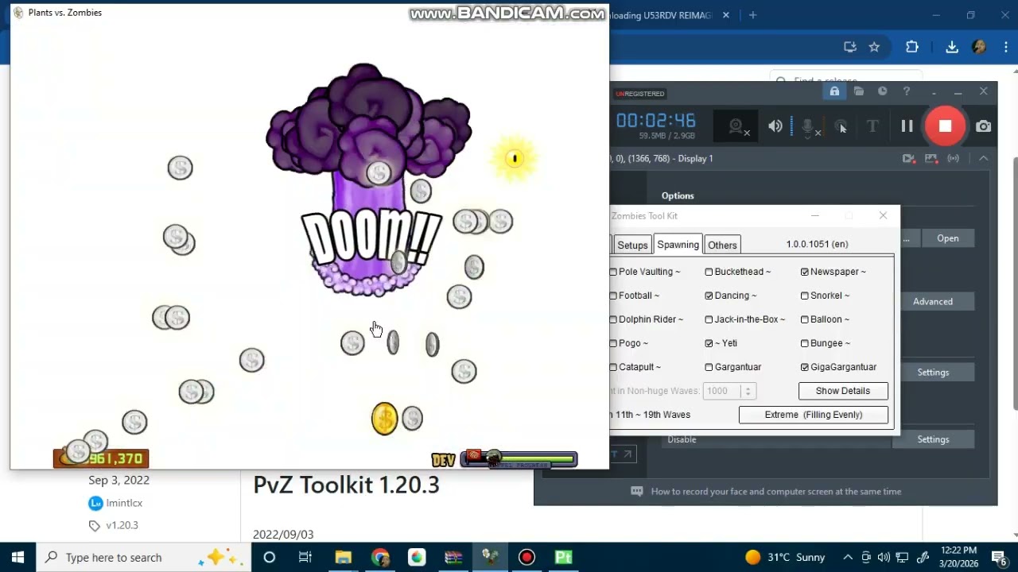This screenshot has width=1018, height=572.
Task: Bookmark page with star icon
Action: (x=874, y=47)
